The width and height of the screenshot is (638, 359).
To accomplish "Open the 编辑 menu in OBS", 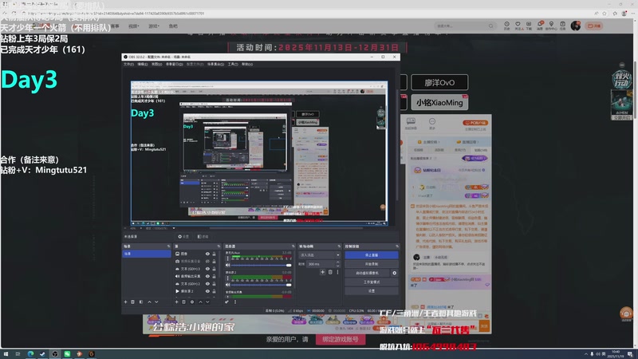I will coord(143,65).
